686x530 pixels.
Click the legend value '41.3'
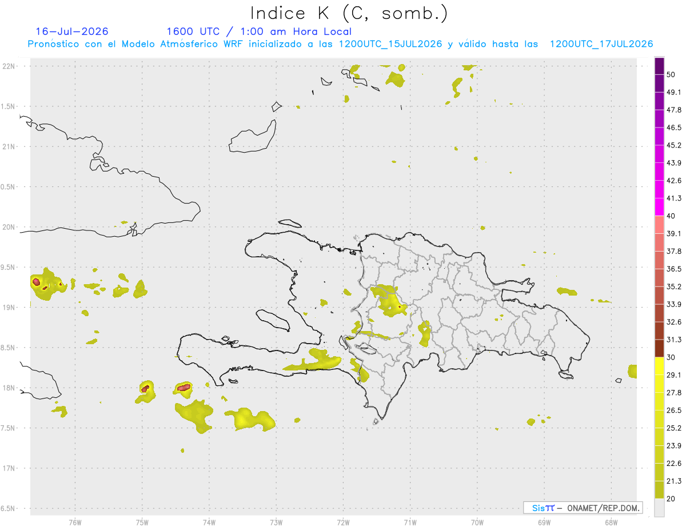click(674, 198)
